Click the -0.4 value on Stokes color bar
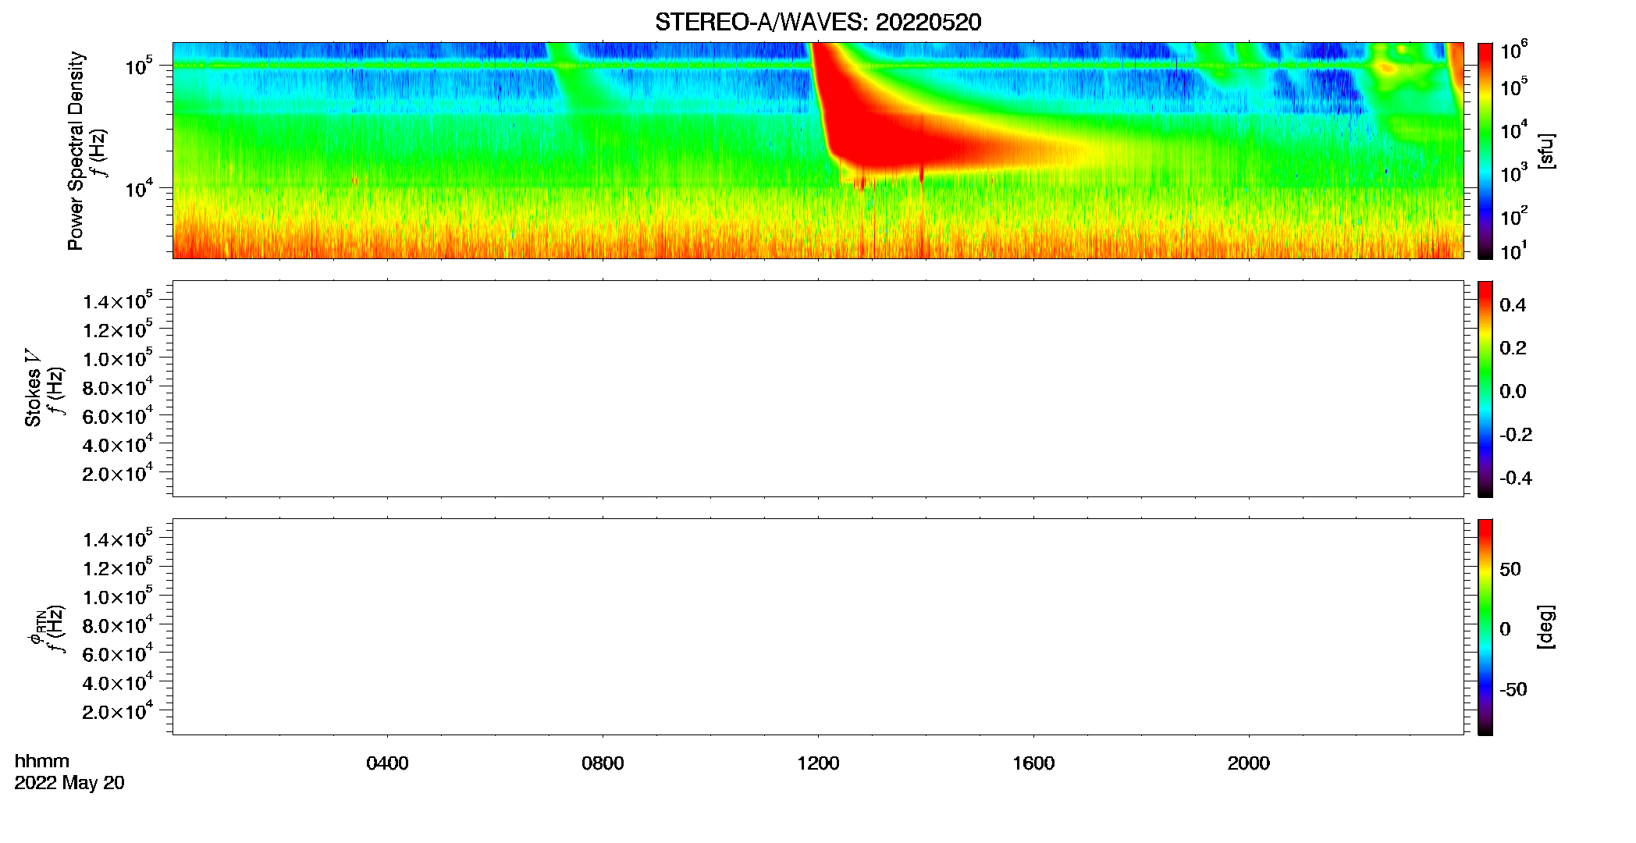Viewport: 1636px width, 843px height. (x=1516, y=478)
